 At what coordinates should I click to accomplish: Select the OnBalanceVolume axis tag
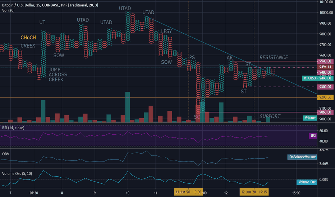(302, 157)
